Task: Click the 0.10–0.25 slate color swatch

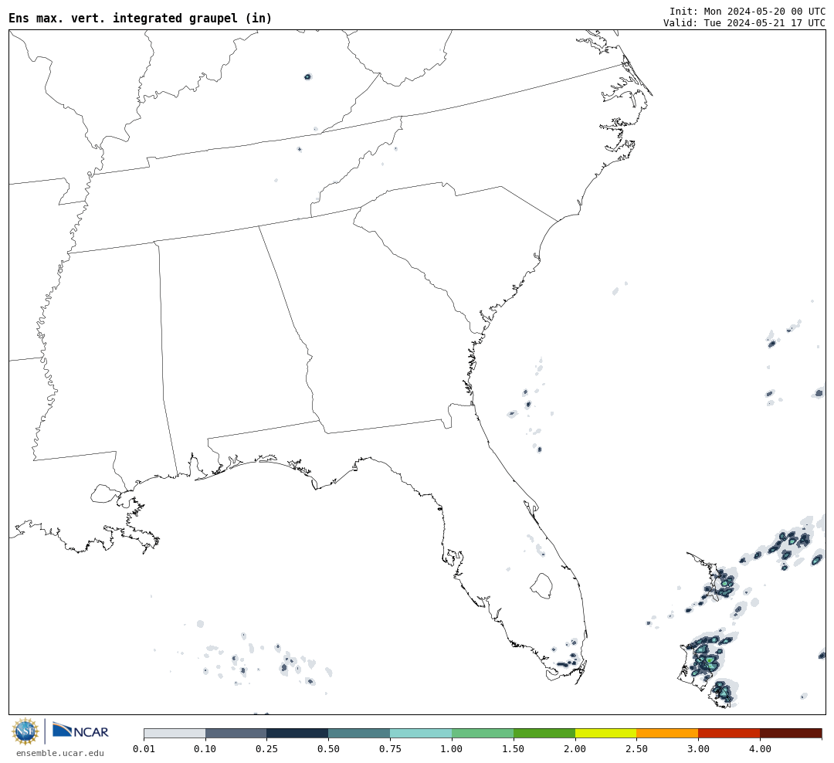Action: click(236, 733)
